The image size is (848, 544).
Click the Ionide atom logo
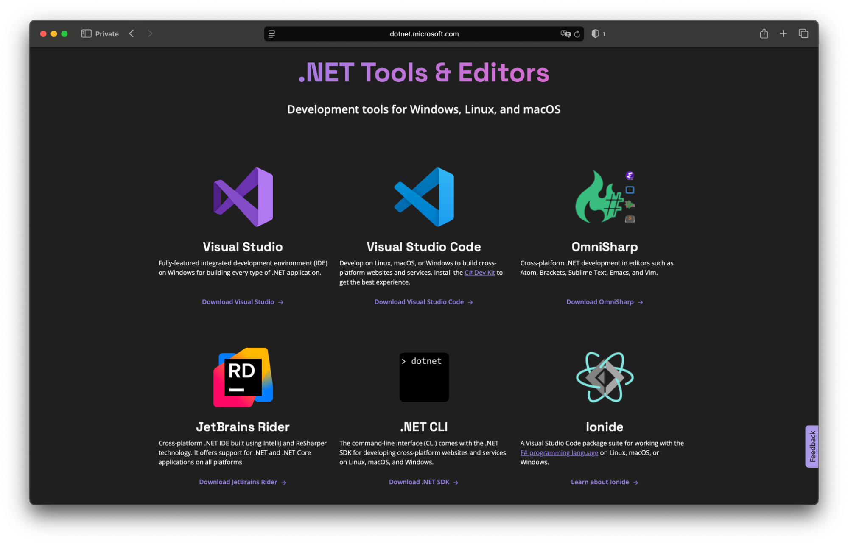click(x=604, y=377)
